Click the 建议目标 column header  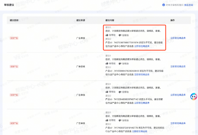pos(14,20)
